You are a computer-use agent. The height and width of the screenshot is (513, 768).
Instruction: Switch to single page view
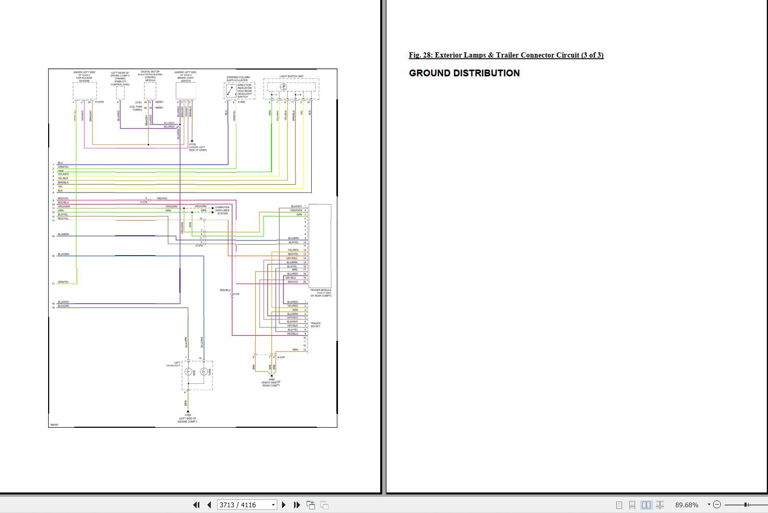pyautogui.click(x=619, y=505)
